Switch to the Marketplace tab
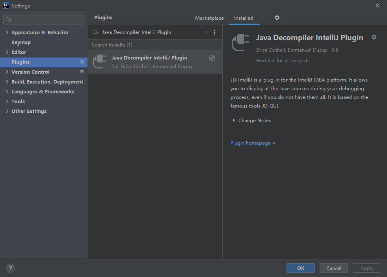The image size is (387, 277). (x=209, y=18)
